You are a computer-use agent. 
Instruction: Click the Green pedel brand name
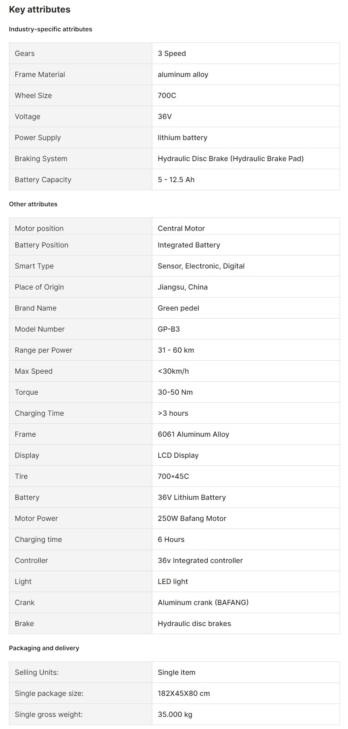pyautogui.click(x=178, y=308)
